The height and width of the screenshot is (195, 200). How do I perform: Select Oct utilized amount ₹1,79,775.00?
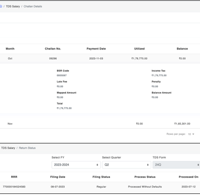click(139, 59)
